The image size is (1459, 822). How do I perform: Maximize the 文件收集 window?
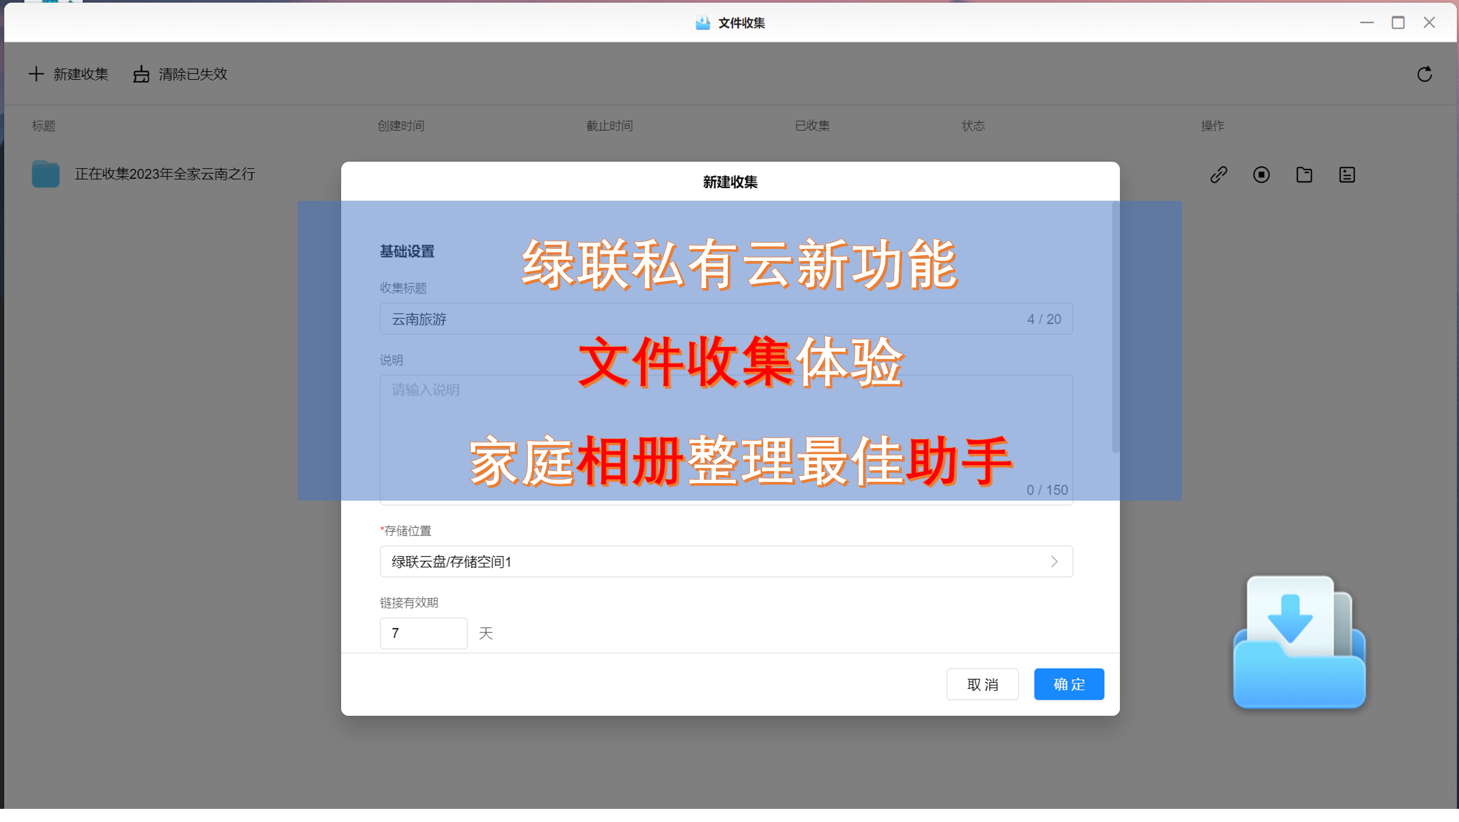pos(1397,22)
